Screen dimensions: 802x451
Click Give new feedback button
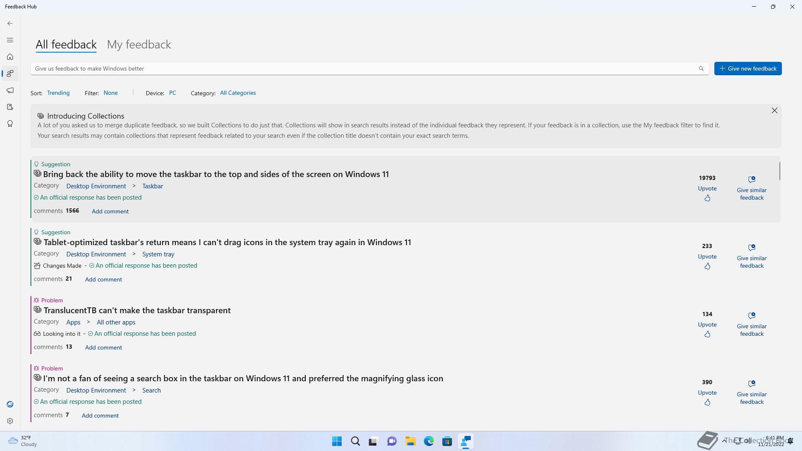[x=748, y=68]
